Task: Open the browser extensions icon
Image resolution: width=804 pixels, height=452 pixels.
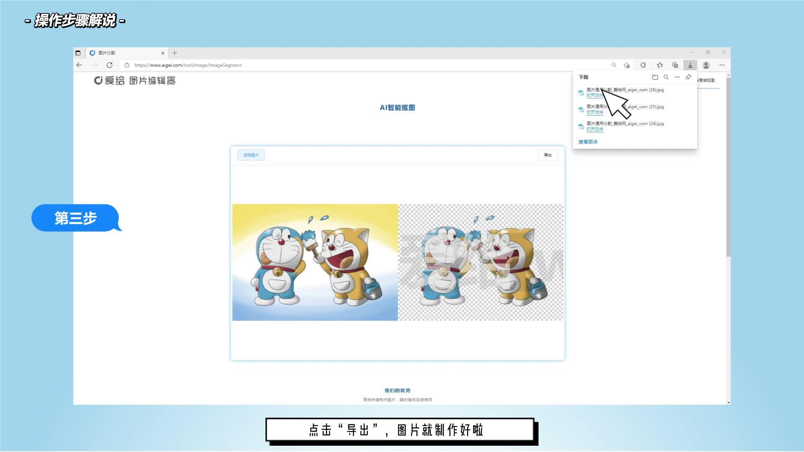Action: [x=643, y=65]
